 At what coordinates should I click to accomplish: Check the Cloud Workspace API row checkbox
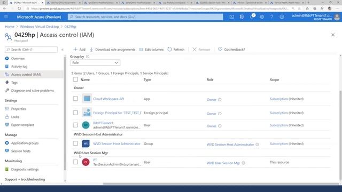coord(75,99)
